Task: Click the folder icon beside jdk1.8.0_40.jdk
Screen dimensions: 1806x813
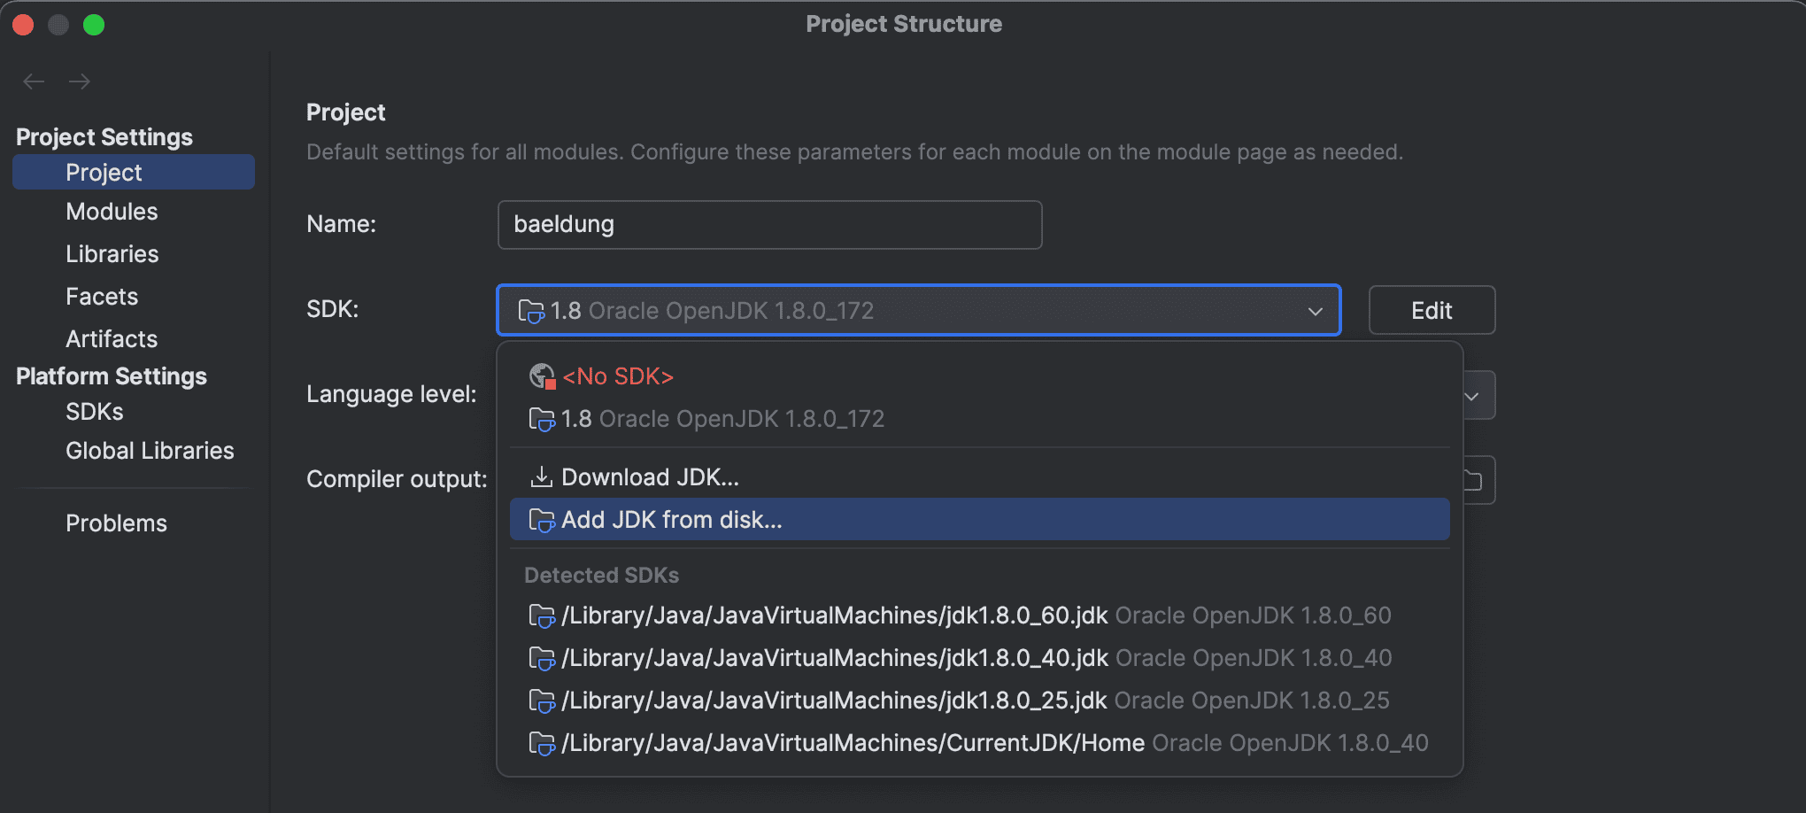Action: pos(542,658)
